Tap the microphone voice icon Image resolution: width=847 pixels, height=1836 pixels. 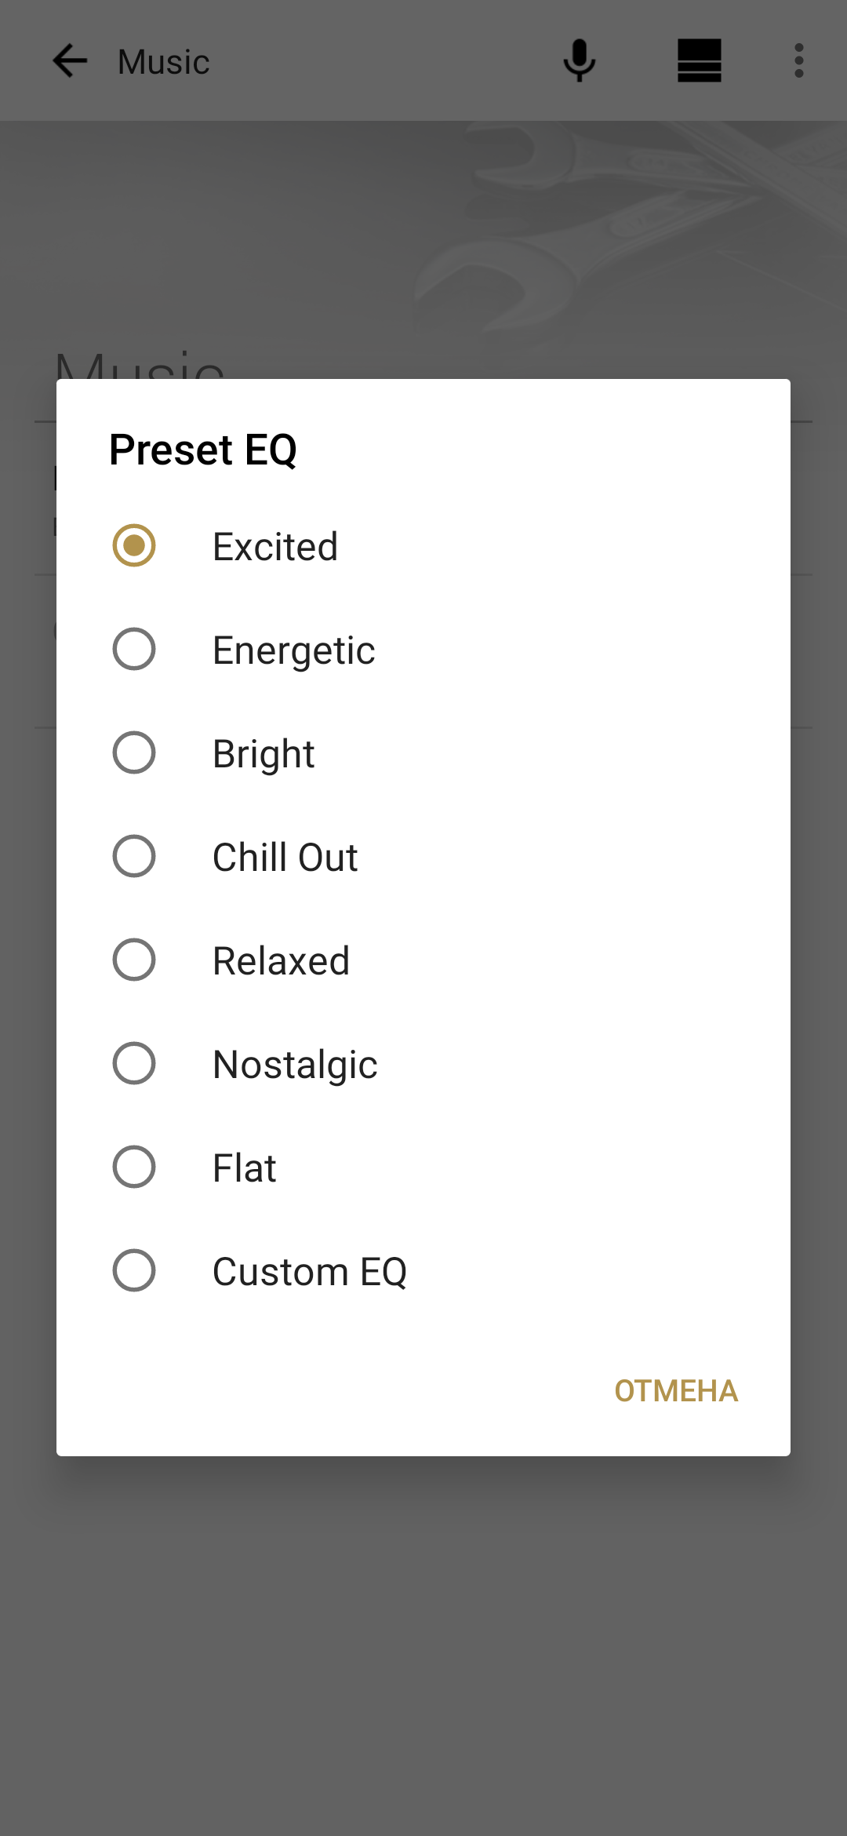tap(580, 61)
